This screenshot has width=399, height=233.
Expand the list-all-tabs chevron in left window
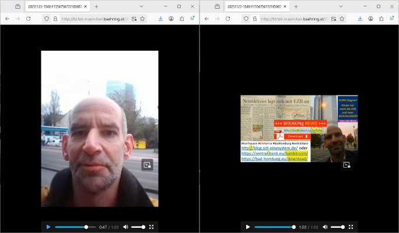click(141, 6)
